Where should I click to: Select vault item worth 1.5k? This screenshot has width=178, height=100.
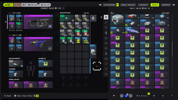(x=132, y=23)
